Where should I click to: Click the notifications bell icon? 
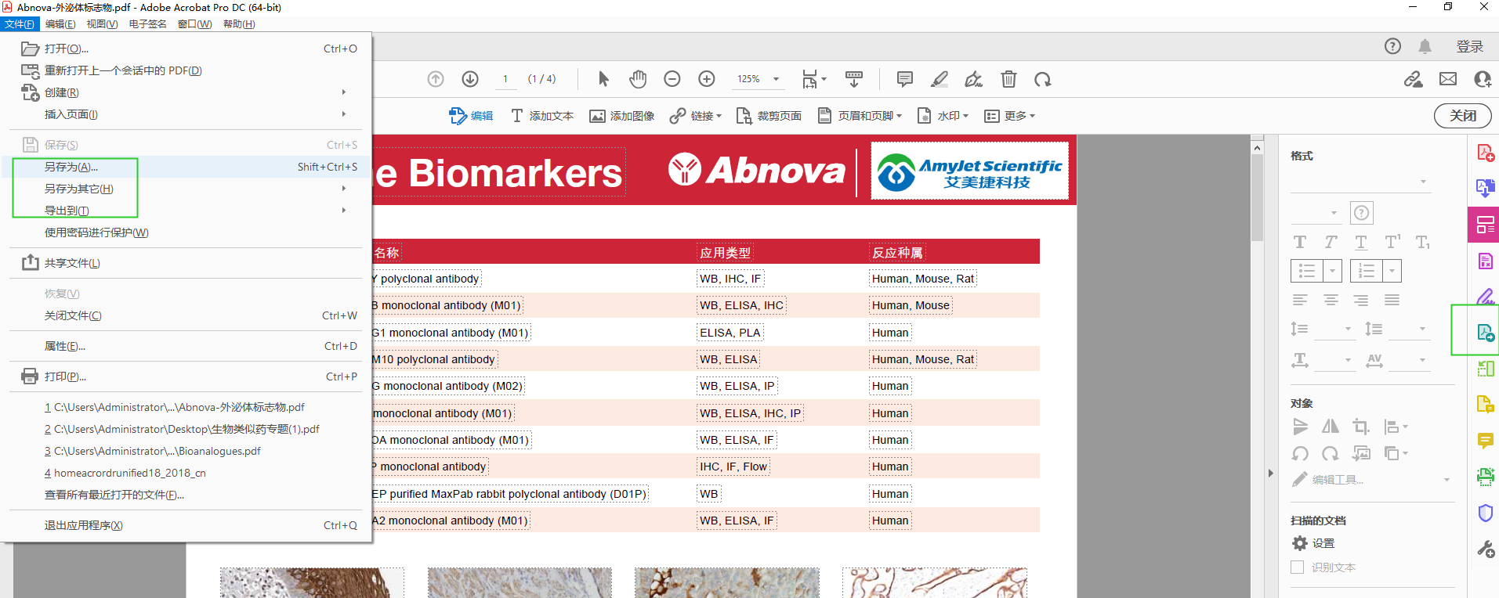(1425, 46)
